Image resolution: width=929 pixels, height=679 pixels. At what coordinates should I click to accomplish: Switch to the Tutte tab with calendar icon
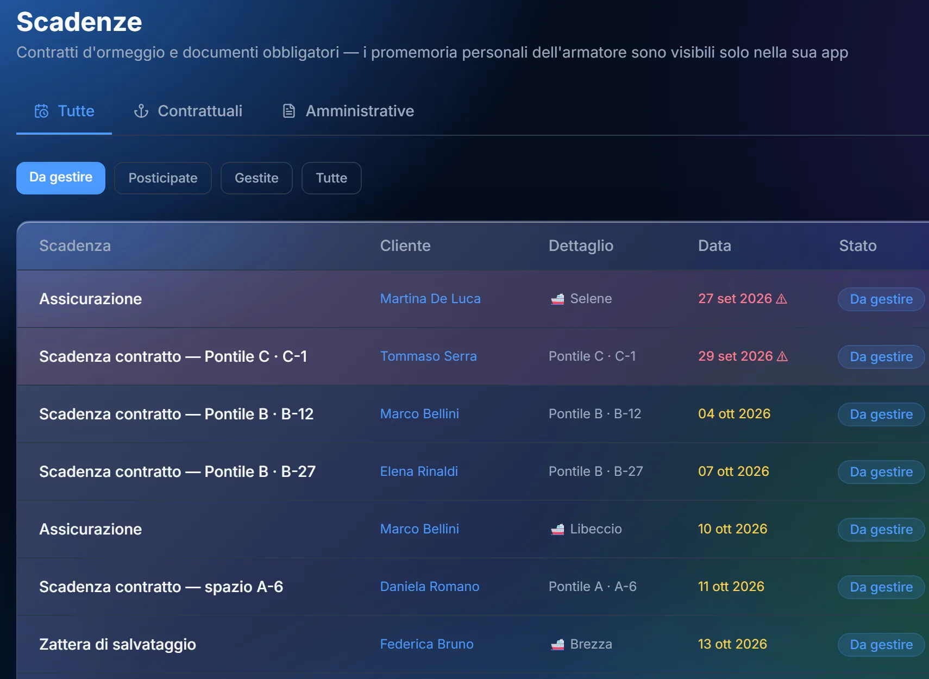[x=64, y=111]
